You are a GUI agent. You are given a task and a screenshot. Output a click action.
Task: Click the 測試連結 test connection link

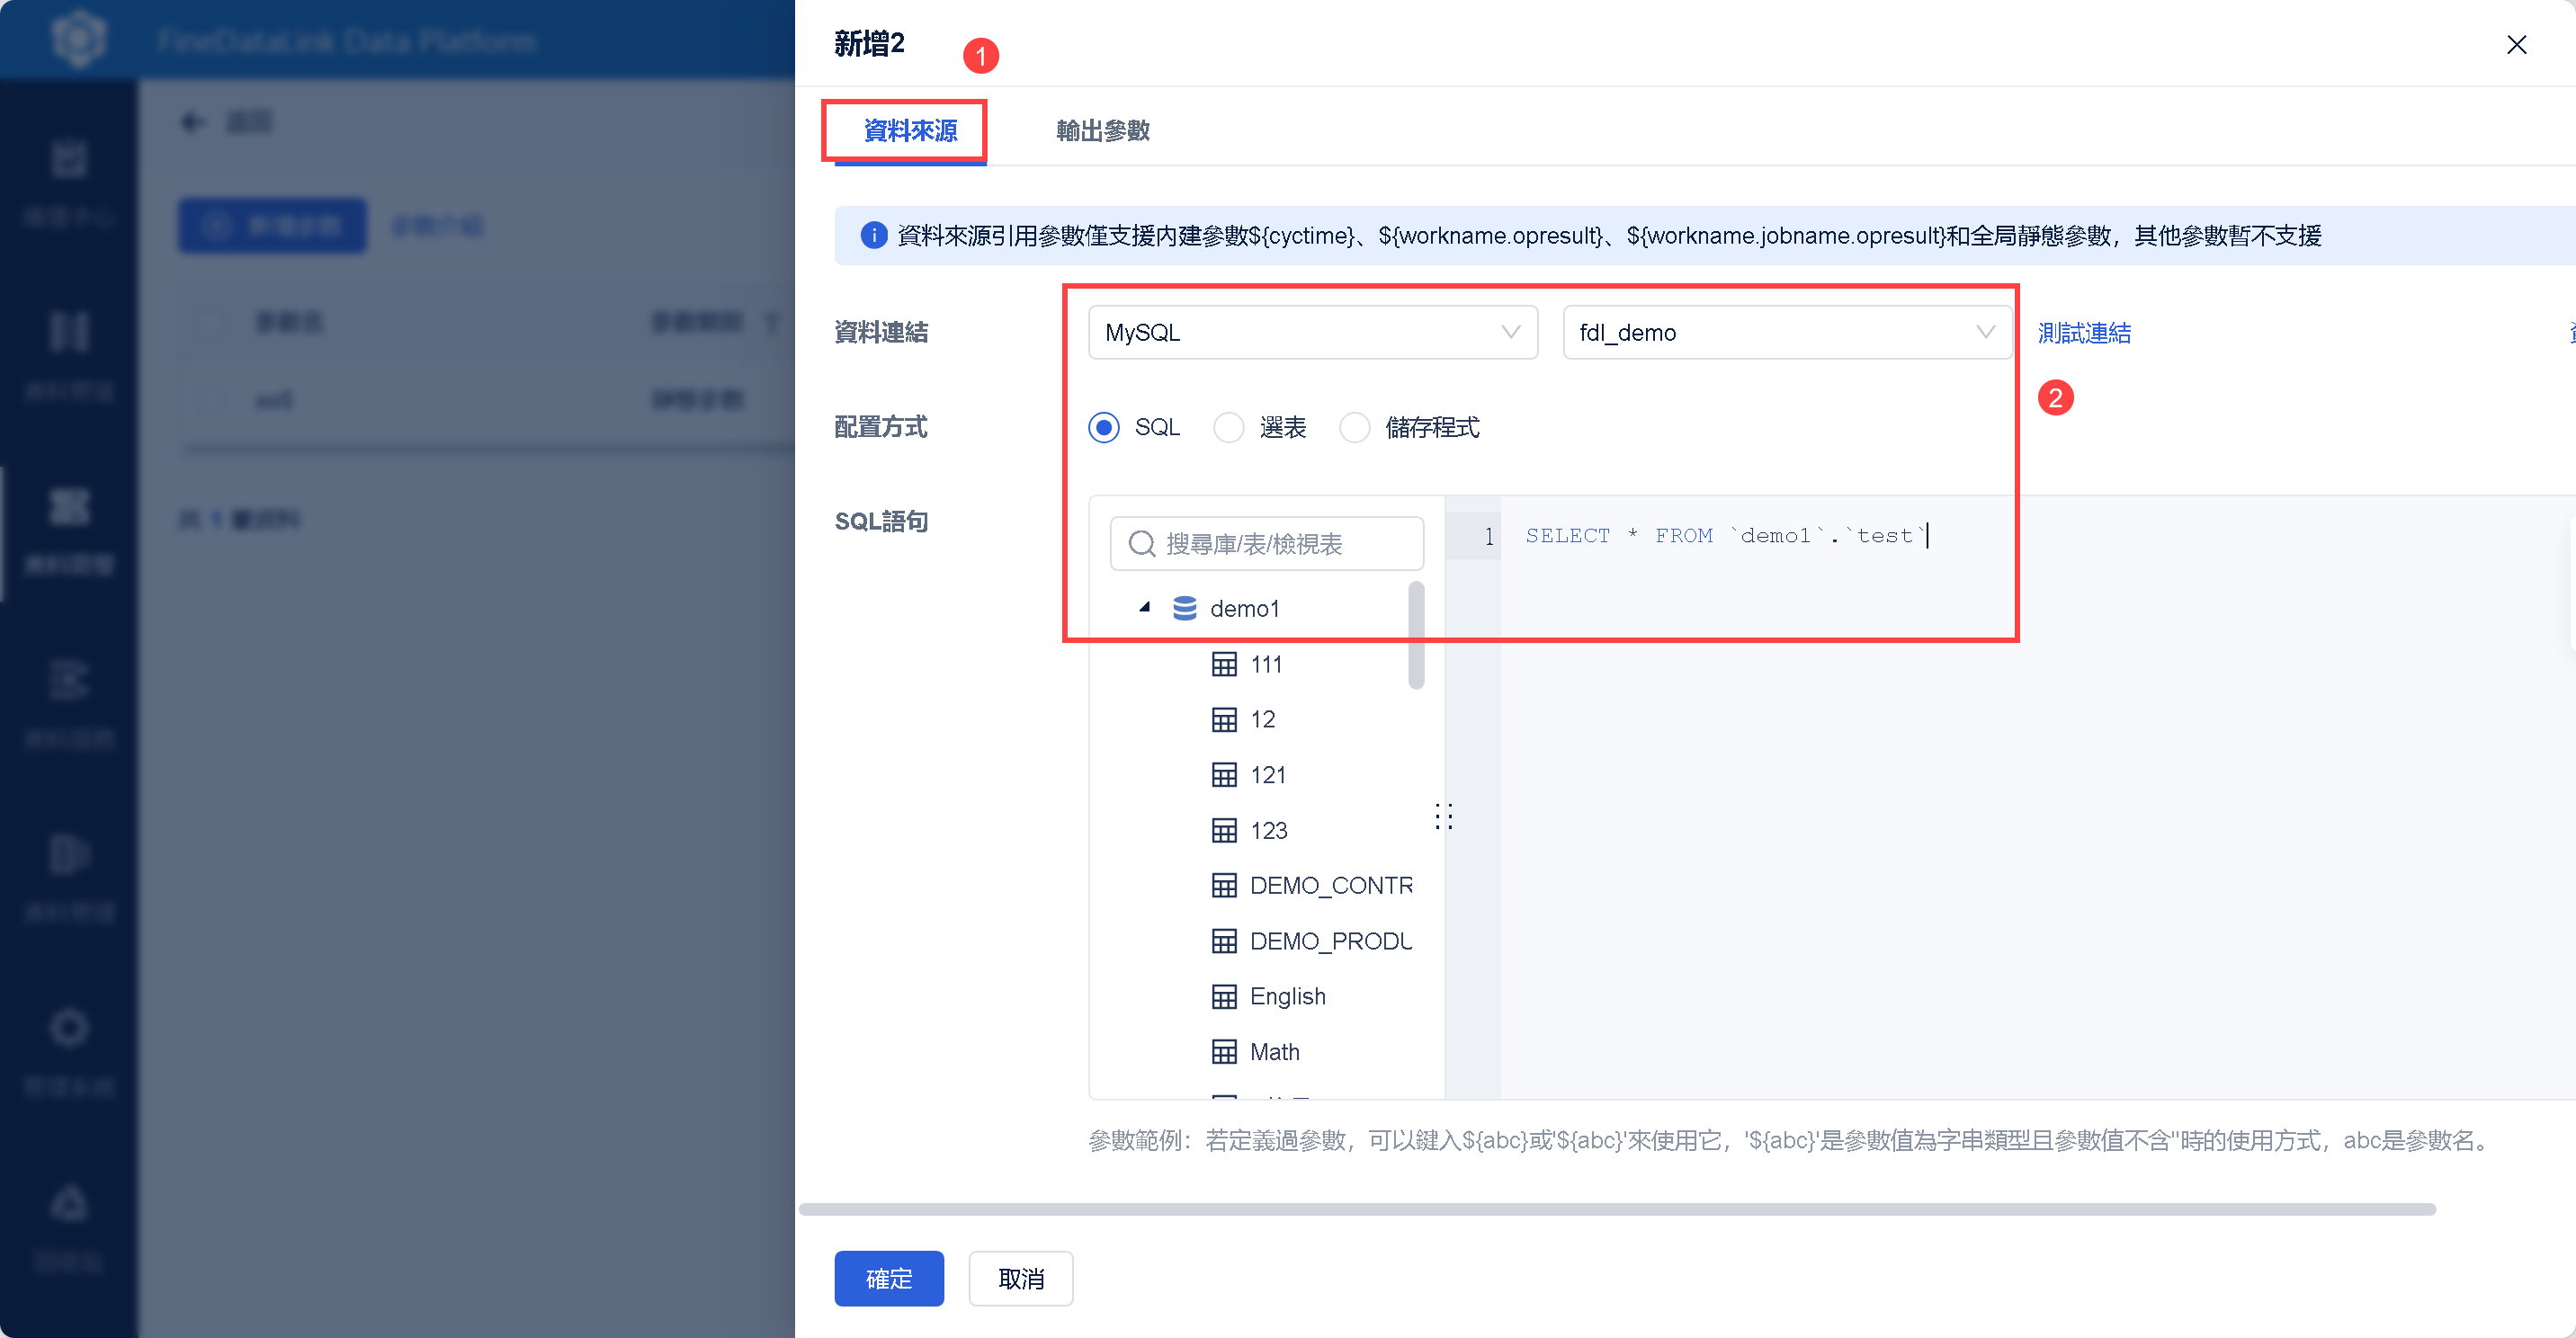(x=2084, y=333)
